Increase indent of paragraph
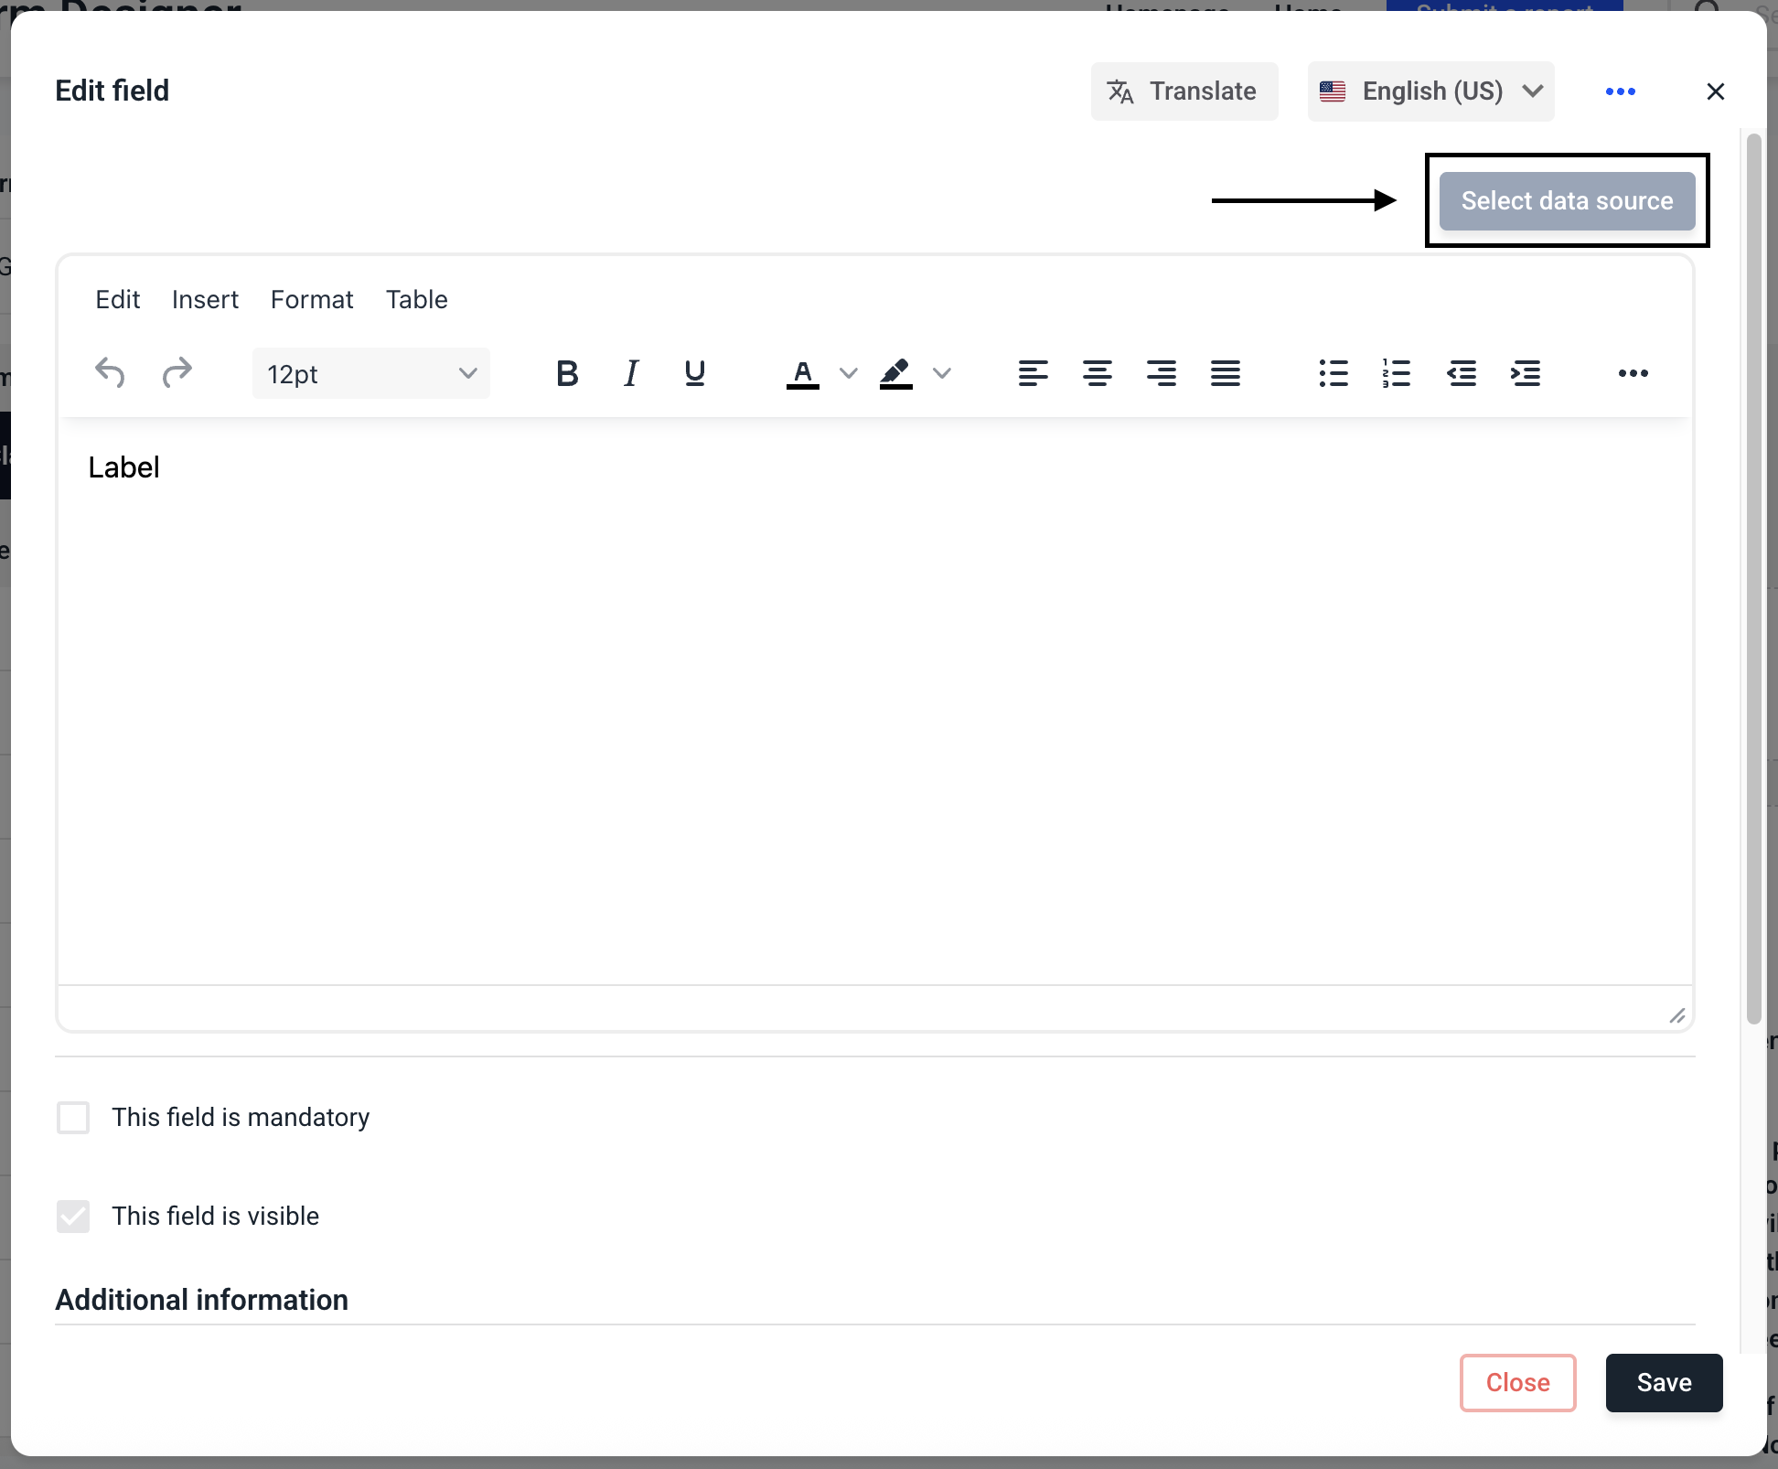 tap(1526, 373)
